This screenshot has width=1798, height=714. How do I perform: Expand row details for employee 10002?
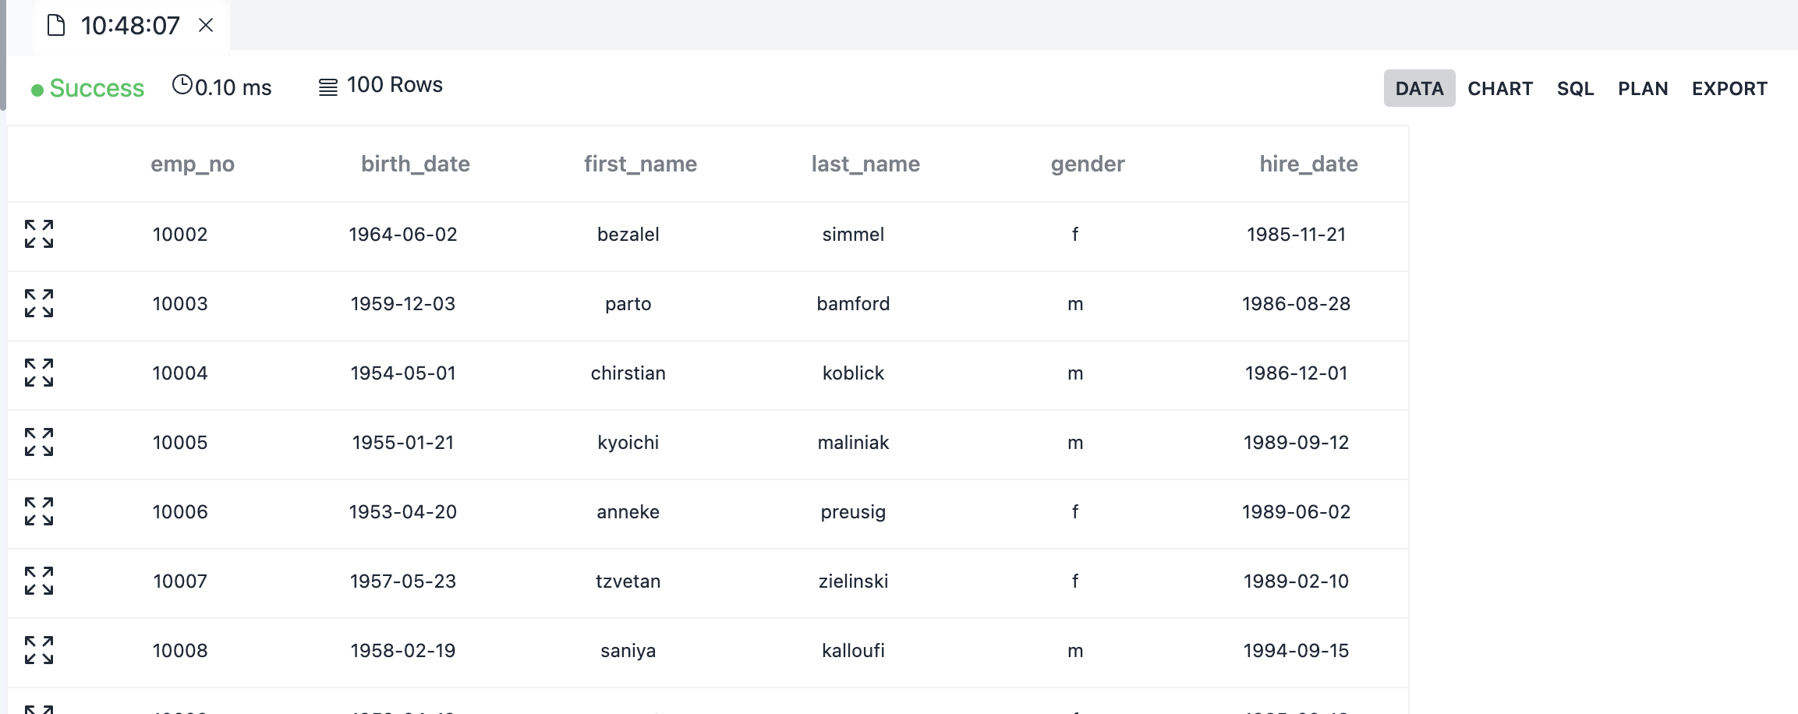coord(37,235)
